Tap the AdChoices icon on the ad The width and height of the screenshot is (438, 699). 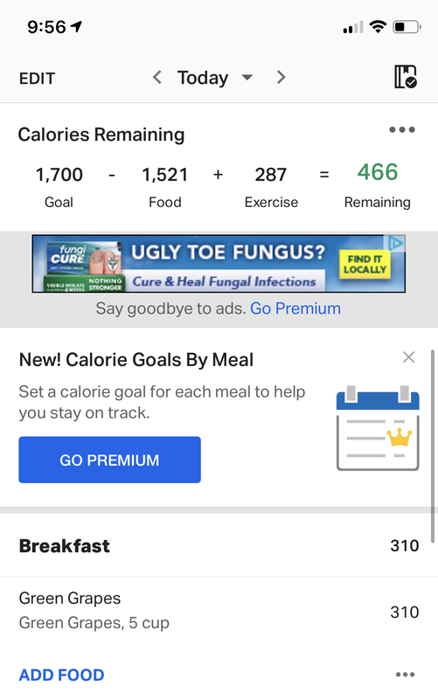pyautogui.click(x=396, y=243)
